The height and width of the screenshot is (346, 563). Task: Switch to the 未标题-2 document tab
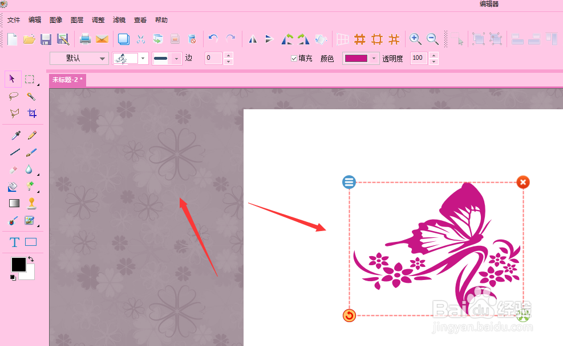[67, 80]
